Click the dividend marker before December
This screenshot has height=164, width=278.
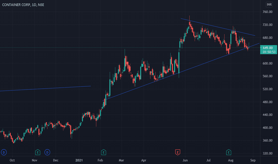[x=47, y=152]
